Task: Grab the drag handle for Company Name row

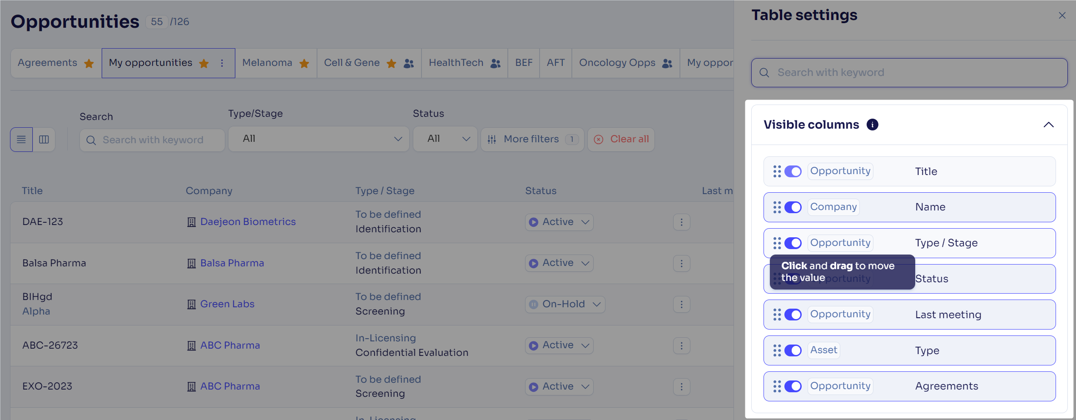Action: point(777,207)
